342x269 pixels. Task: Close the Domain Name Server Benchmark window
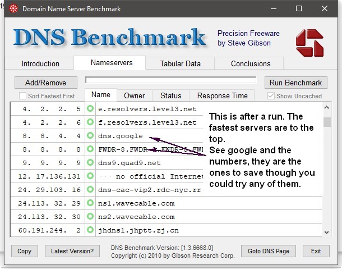tap(325, 9)
